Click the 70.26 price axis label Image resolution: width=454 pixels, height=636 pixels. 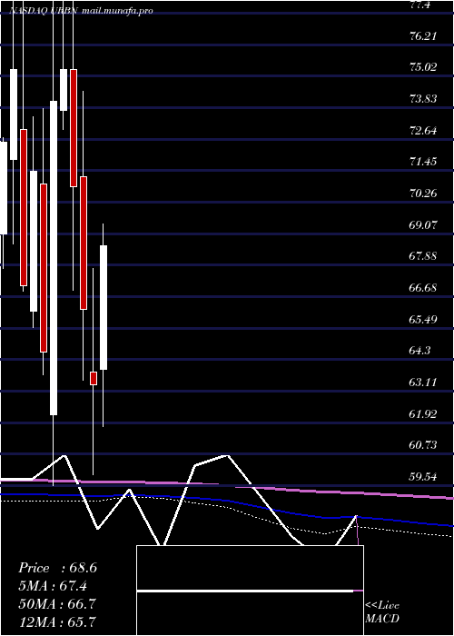point(423,194)
